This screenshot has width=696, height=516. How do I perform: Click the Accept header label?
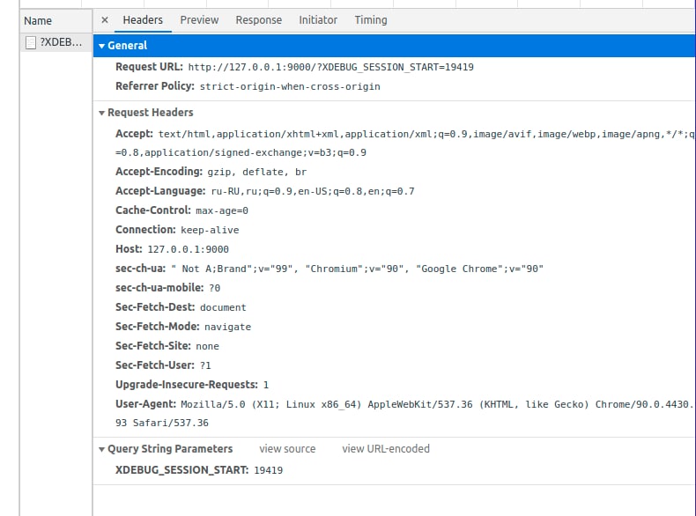pos(134,134)
